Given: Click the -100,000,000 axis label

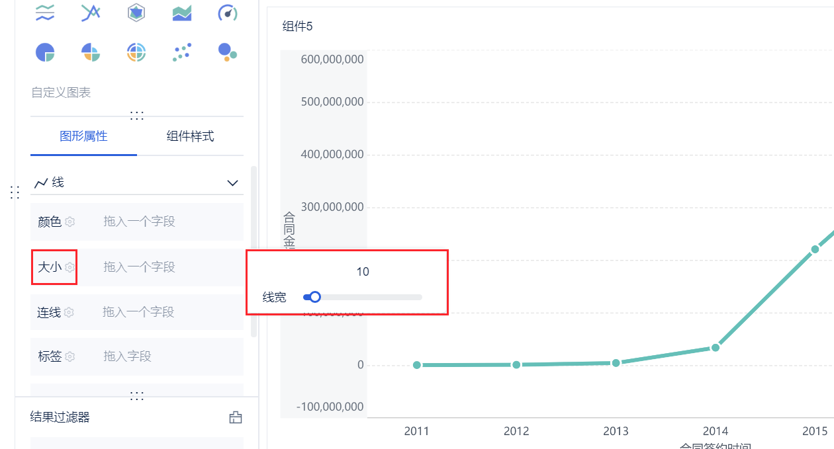Looking at the screenshot, I should 330,406.
